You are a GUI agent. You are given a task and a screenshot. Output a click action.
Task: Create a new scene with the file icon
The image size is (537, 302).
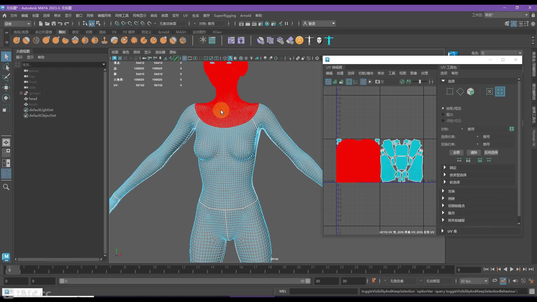click(41, 23)
